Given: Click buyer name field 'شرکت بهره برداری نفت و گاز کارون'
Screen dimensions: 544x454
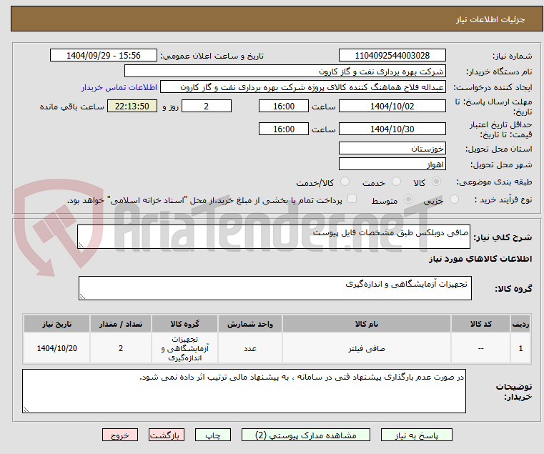Looking at the screenshot, I should (x=285, y=71).
